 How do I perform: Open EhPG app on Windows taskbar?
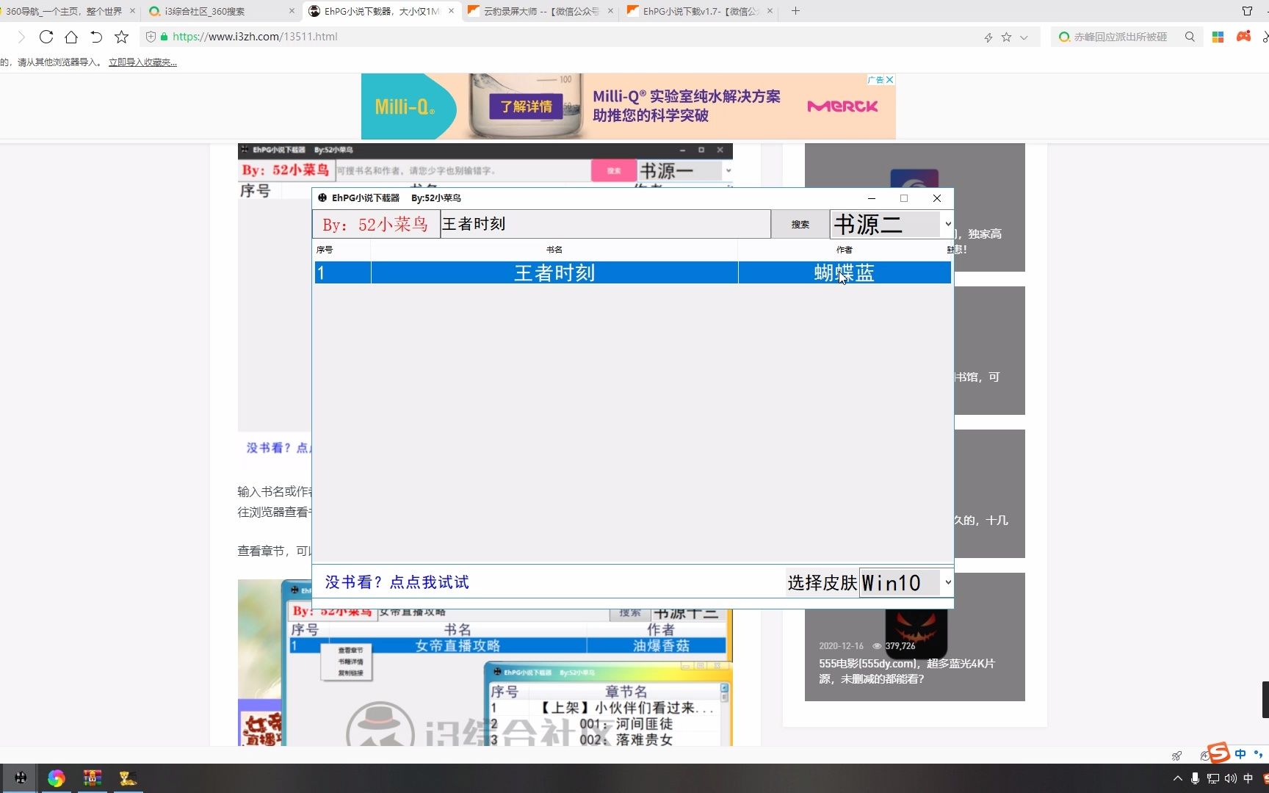(21, 778)
